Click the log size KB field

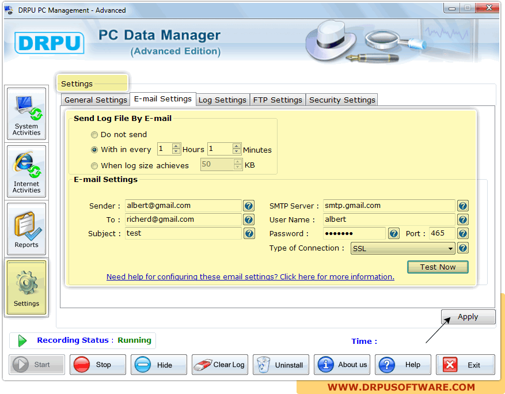click(218, 164)
